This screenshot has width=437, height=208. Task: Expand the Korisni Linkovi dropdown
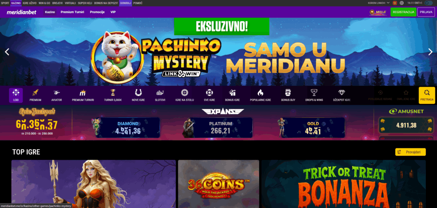point(379,3)
